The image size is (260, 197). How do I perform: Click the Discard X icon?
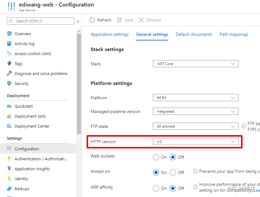(x=141, y=20)
